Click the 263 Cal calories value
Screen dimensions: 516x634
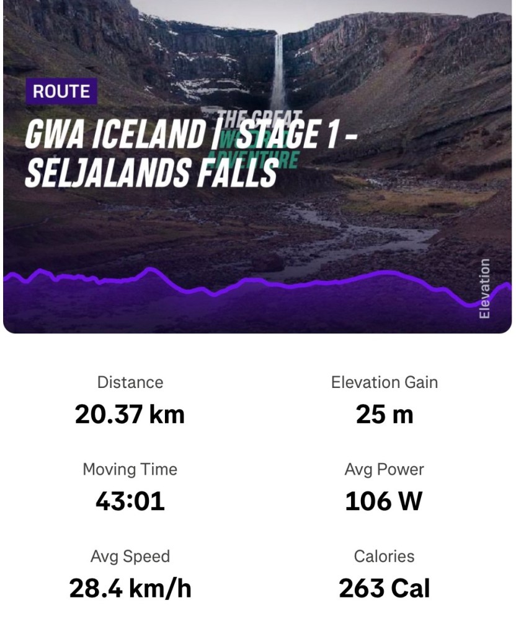click(x=385, y=589)
